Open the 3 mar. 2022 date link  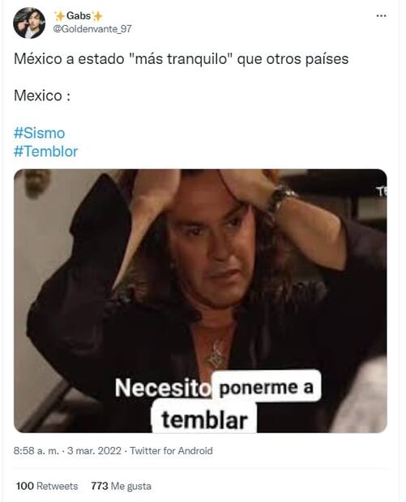(94, 451)
